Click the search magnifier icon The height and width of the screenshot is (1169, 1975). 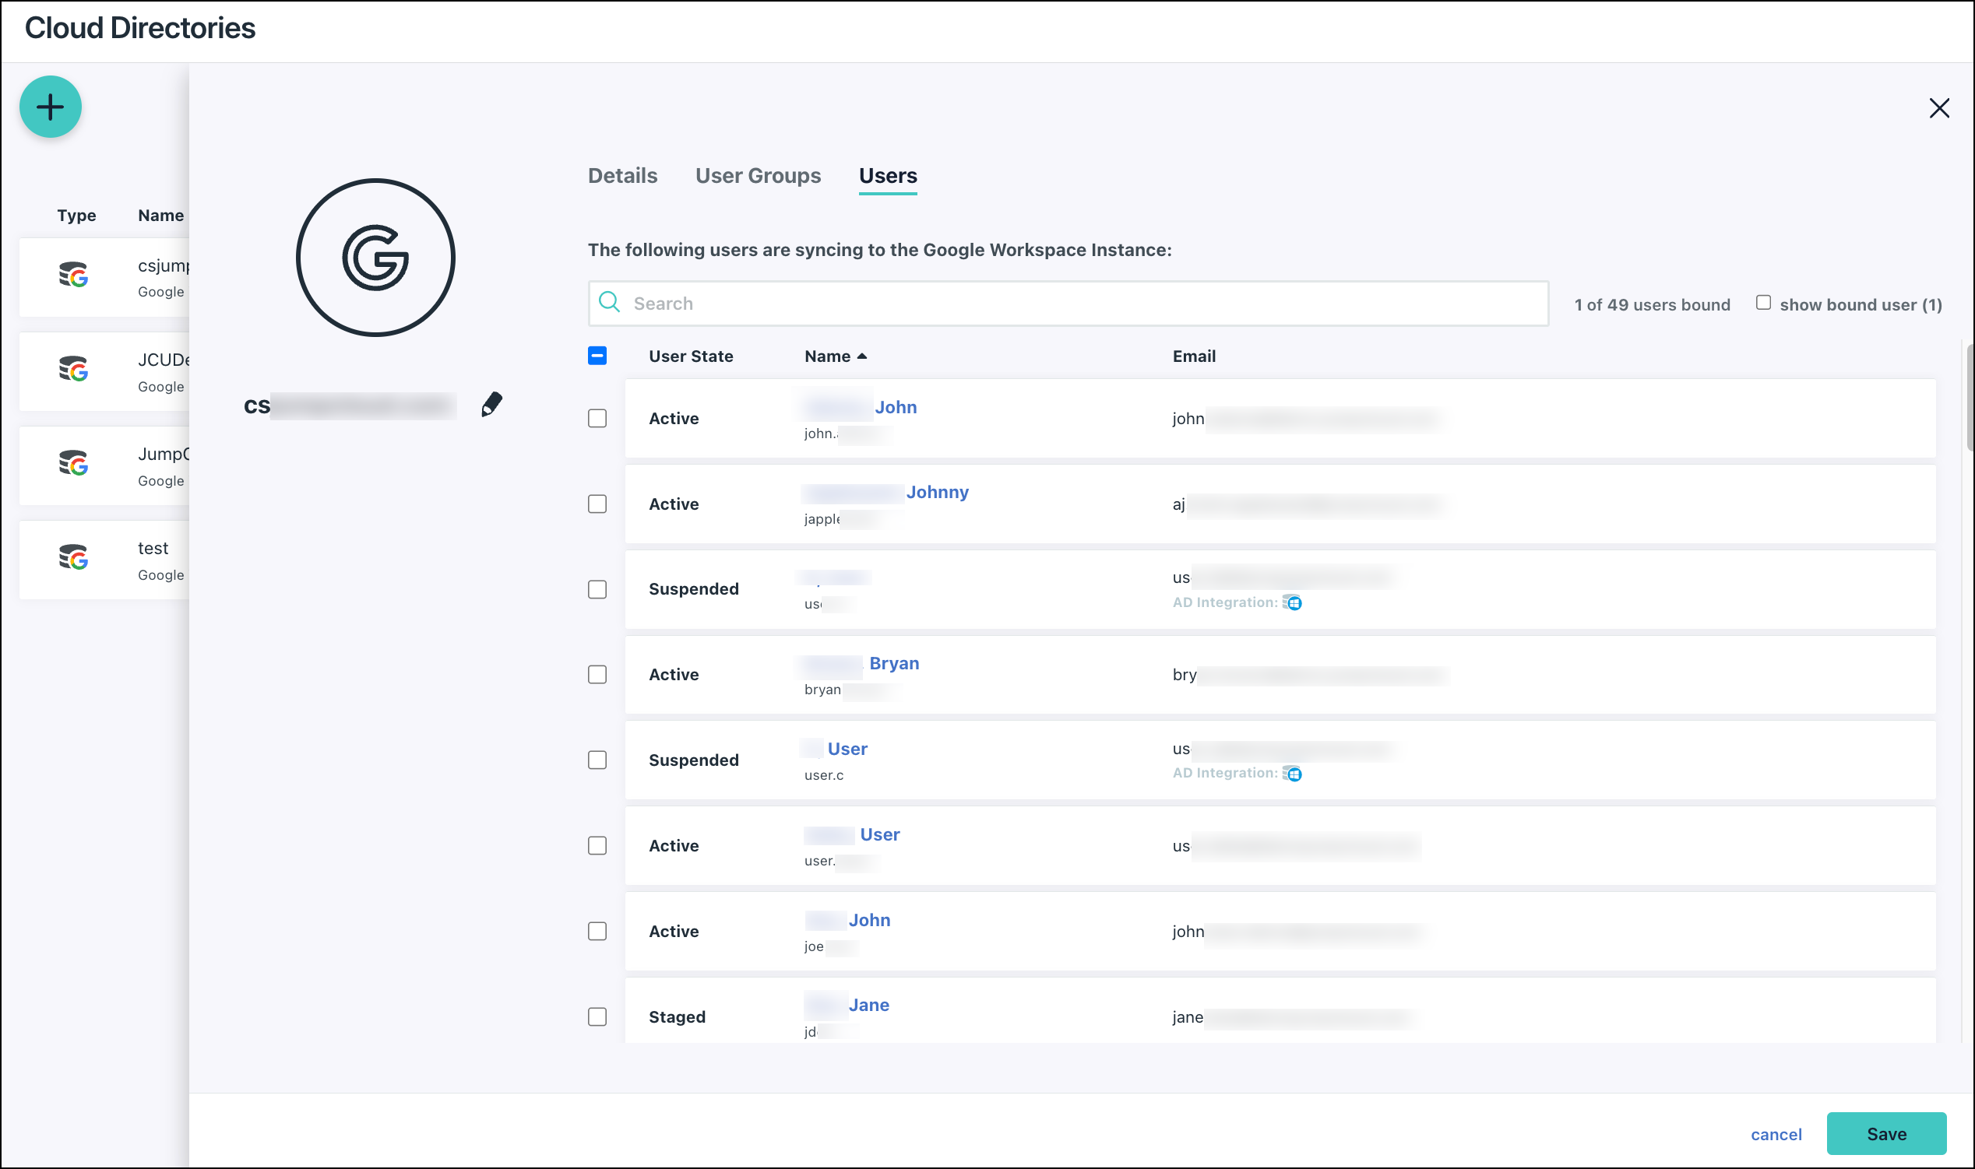point(609,303)
